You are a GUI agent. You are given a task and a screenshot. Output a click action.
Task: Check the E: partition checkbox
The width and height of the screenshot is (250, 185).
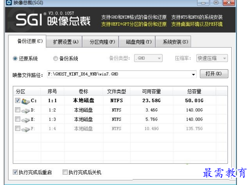click(x=17, y=119)
